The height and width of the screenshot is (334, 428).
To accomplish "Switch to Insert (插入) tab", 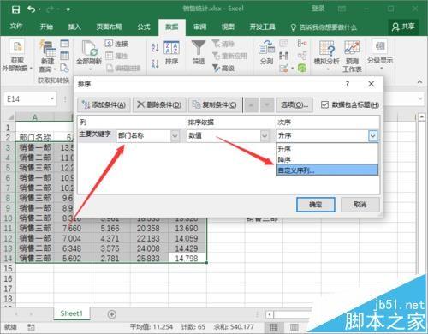I will coord(74,27).
